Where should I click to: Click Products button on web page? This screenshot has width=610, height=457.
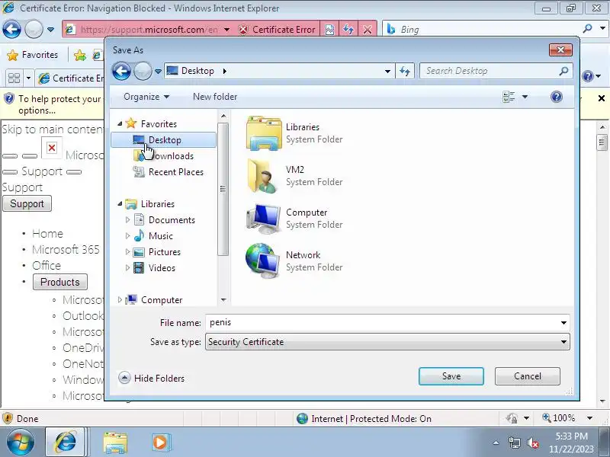tap(60, 282)
